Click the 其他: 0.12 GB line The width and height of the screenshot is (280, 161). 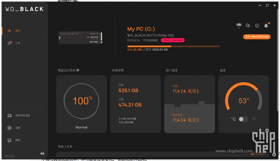pos(126,122)
